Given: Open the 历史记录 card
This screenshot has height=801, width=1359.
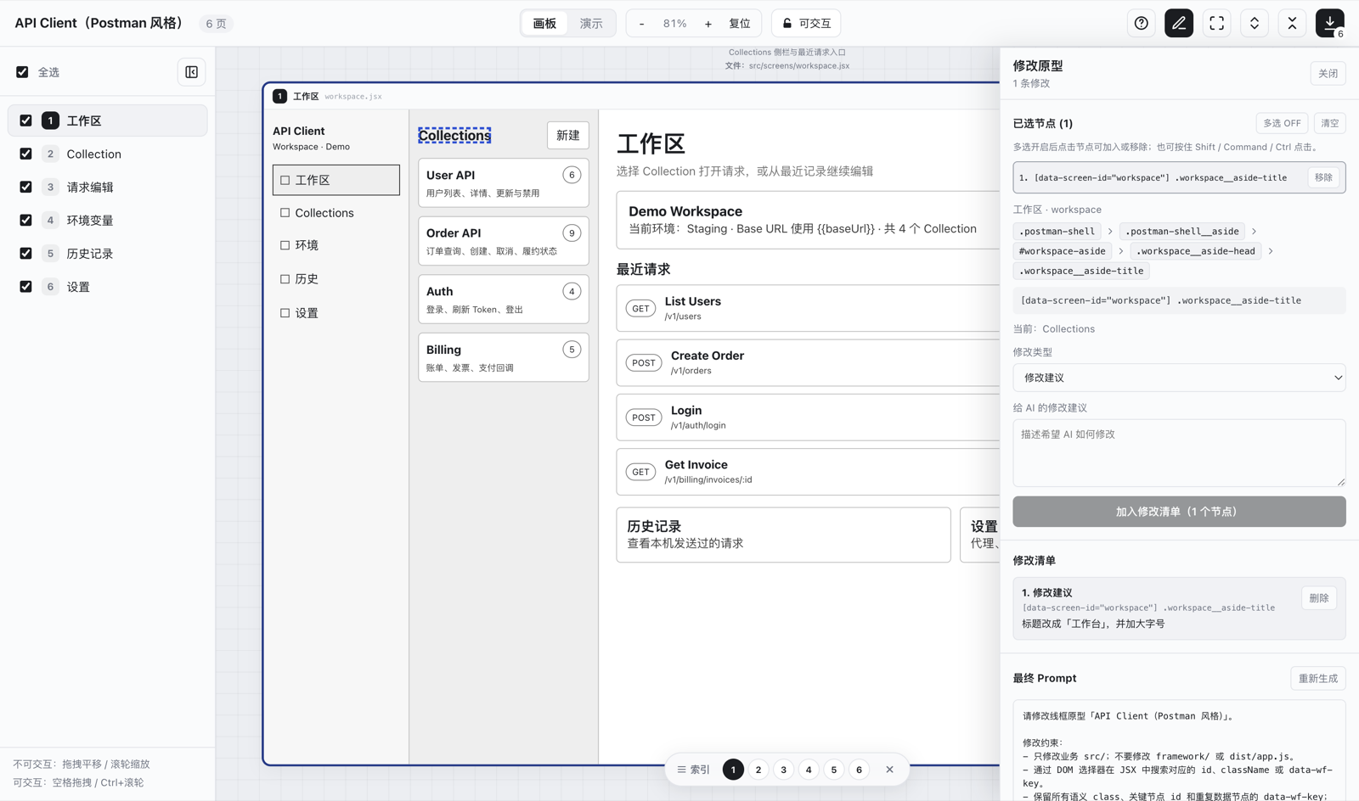Looking at the screenshot, I should pos(783,535).
